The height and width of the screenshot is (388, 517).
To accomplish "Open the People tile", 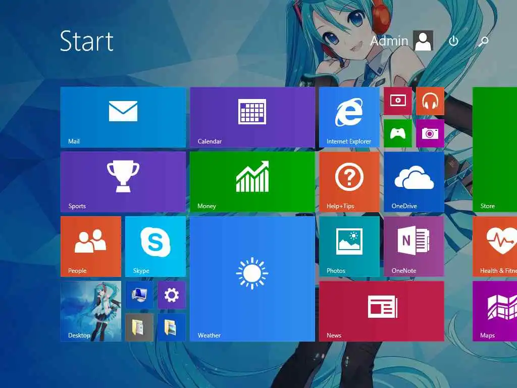I will coord(91,247).
